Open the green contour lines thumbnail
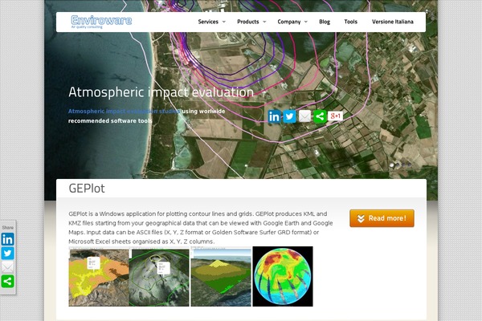Image resolution: width=482 pixels, height=321 pixels. point(159,277)
